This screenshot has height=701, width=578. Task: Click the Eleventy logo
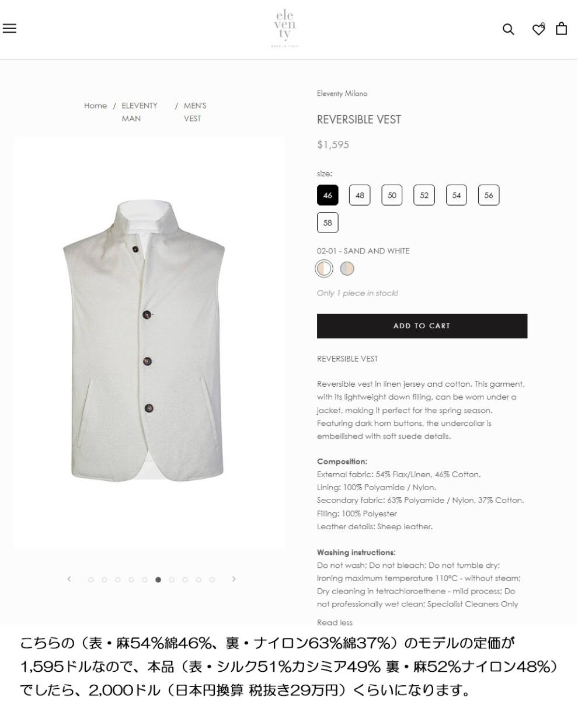[285, 27]
